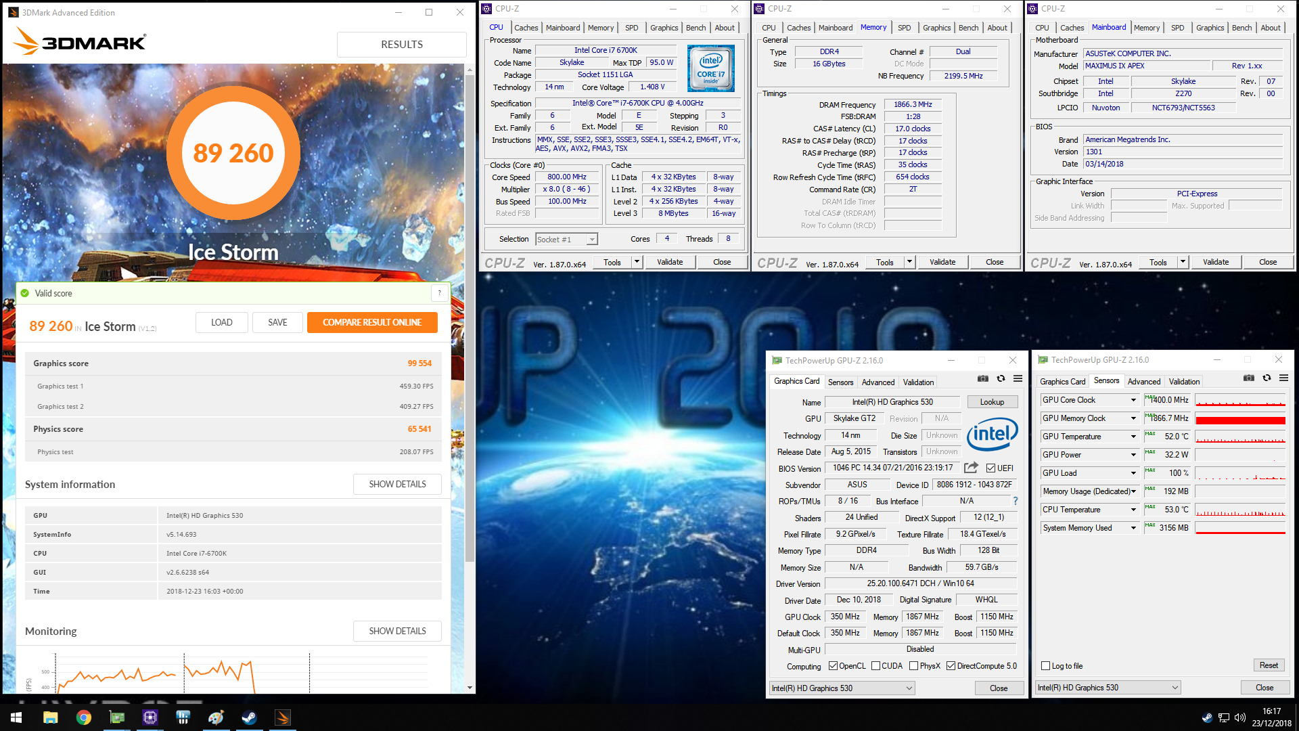Open the GPU Power sensor dropdown

[x=1133, y=455]
